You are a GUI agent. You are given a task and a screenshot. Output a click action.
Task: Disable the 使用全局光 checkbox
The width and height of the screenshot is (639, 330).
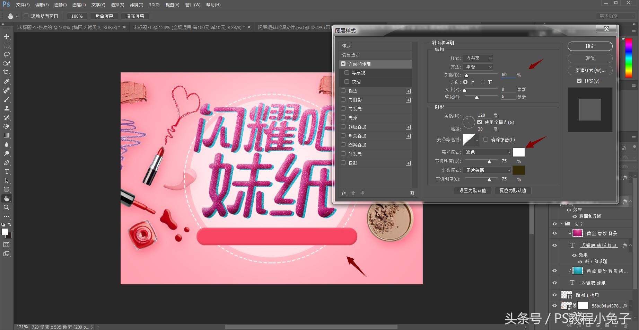pos(480,122)
